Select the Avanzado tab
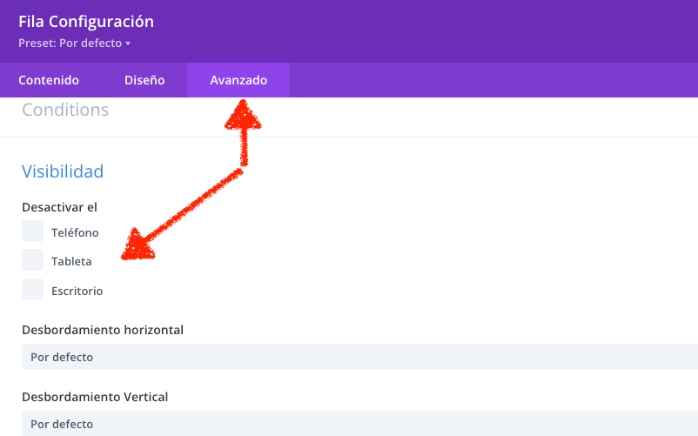This screenshot has width=698, height=436. [x=238, y=80]
